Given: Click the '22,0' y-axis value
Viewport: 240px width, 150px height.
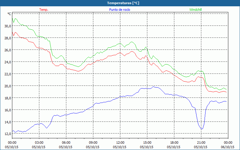Looking at the screenshot, I should [8, 74].
